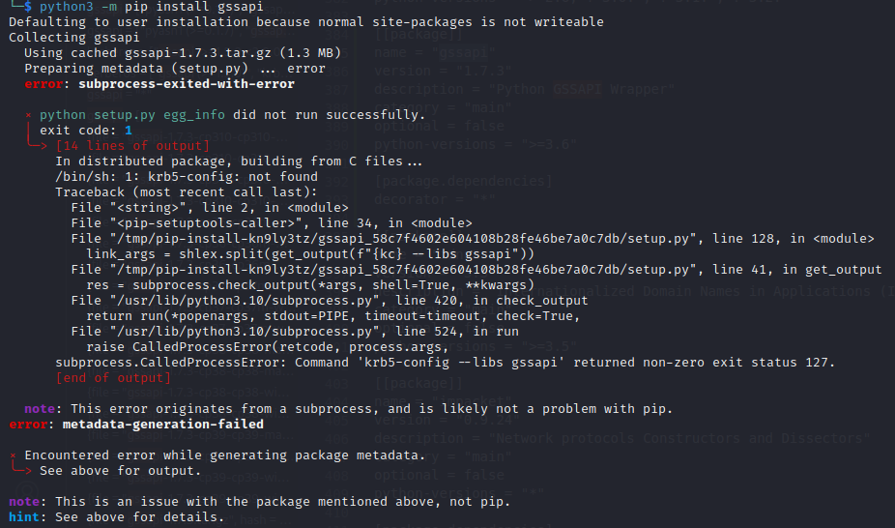Click the 'Collecting gssapi' line
895x528 pixels.
click(x=74, y=38)
